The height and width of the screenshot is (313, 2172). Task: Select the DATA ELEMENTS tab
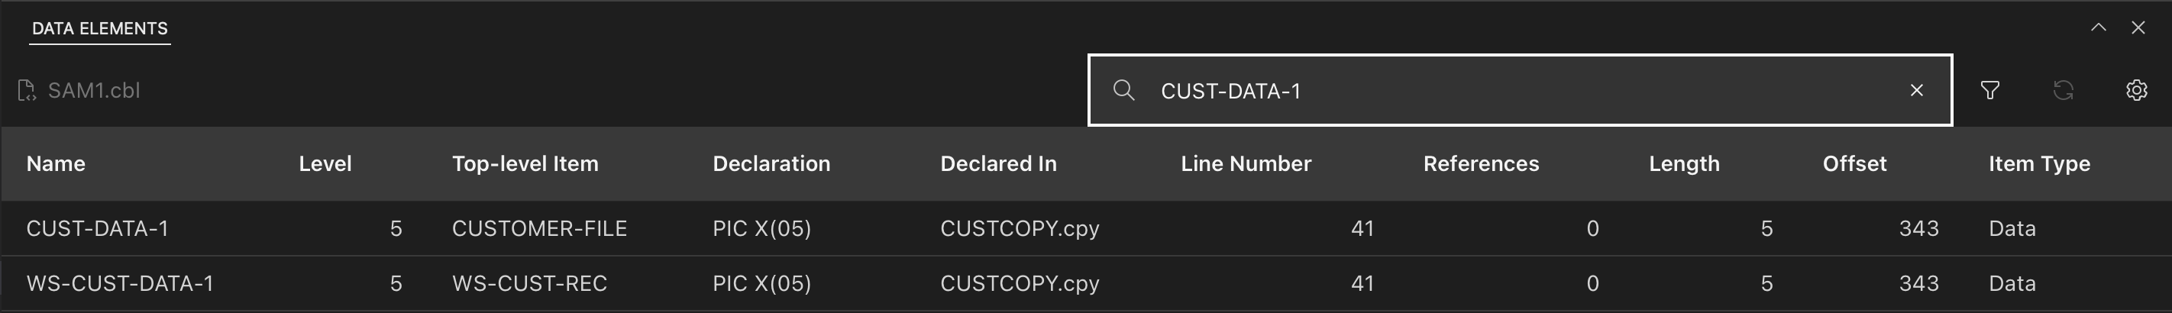click(99, 29)
